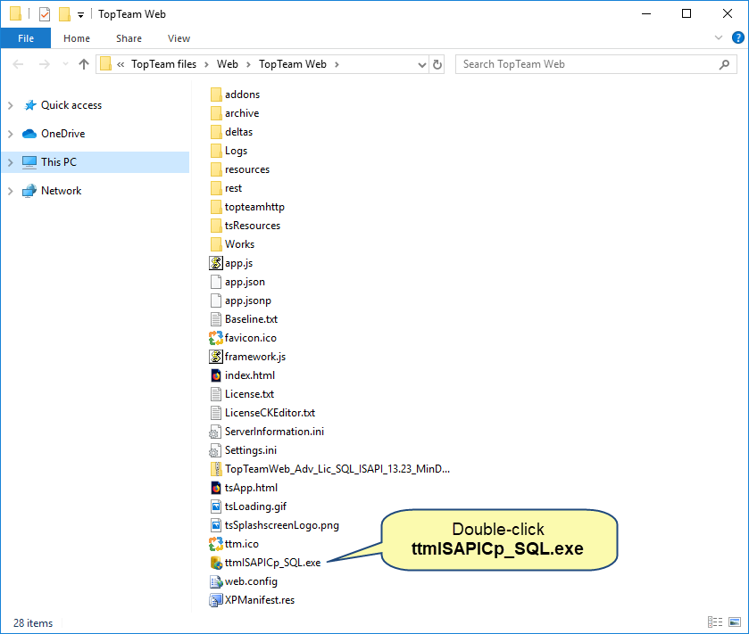Select Baseline.txt file

[x=244, y=318]
